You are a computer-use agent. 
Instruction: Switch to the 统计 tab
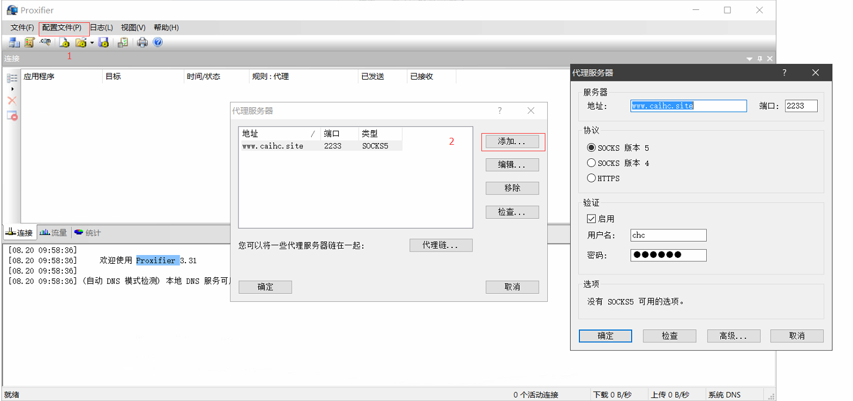click(87, 233)
